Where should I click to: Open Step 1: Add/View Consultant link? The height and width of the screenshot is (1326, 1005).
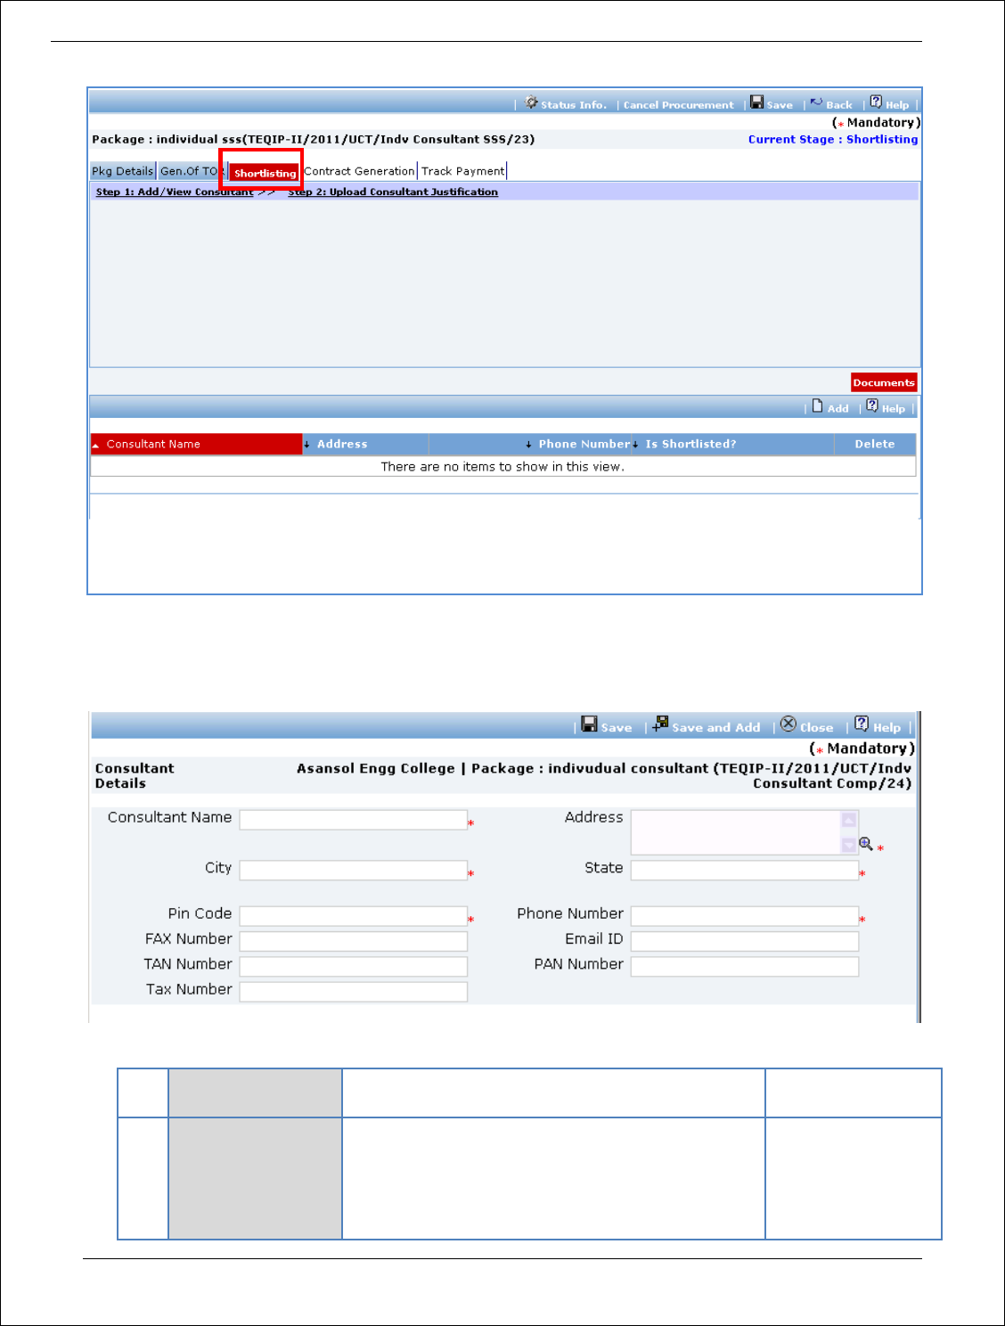pos(175,192)
